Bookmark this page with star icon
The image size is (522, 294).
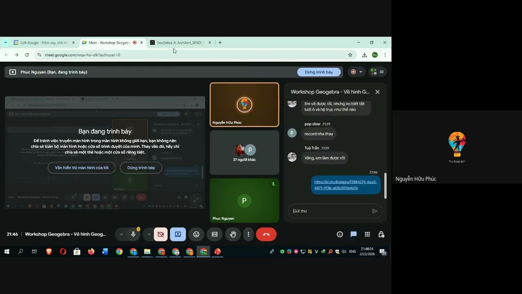pos(350,55)
